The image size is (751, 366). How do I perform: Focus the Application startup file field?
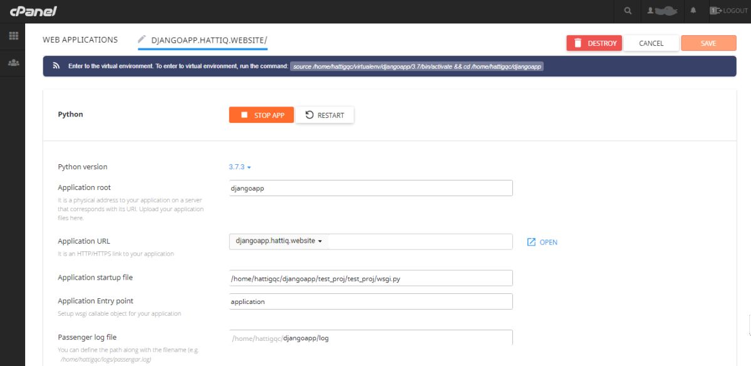371,278
